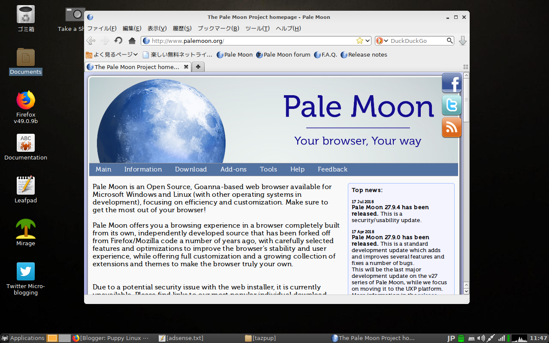549x343 pixels.
Task: Click the search magnifier icon
Action: pos(449,41)
